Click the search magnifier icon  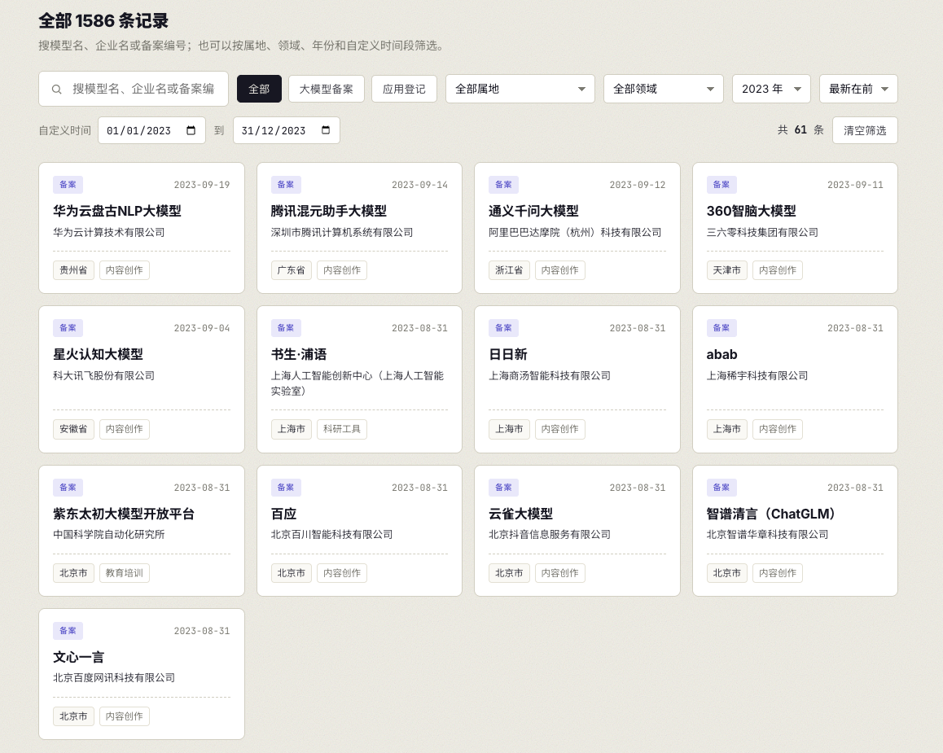coord(56,90)
